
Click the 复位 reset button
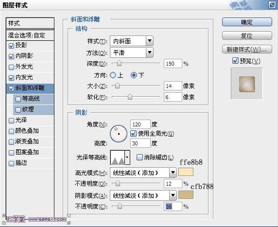click(x=247, y=35)
